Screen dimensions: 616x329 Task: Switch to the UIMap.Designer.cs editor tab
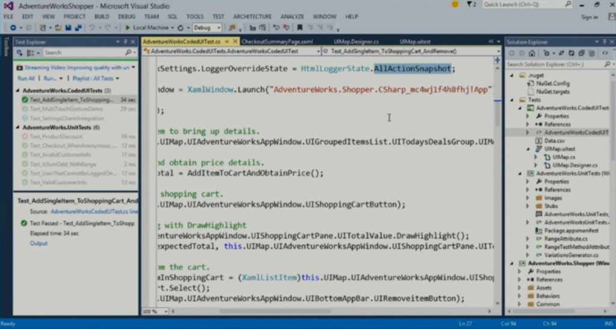(356, 41)
